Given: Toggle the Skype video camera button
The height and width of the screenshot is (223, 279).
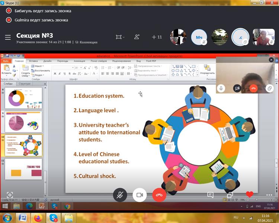Looking at the screenshot, I should (x=139, y=195).
